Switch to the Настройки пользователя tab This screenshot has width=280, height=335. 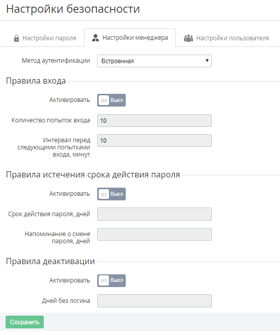[226, 38]
